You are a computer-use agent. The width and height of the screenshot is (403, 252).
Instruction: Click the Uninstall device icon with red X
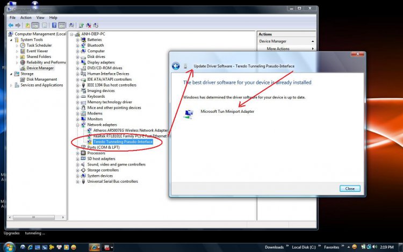(89, 25)
